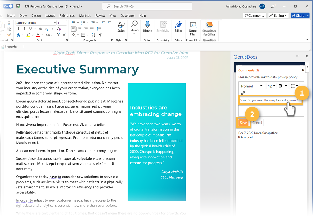
Task: Open the Draw ribbon tab
Action: coord(23,16)
